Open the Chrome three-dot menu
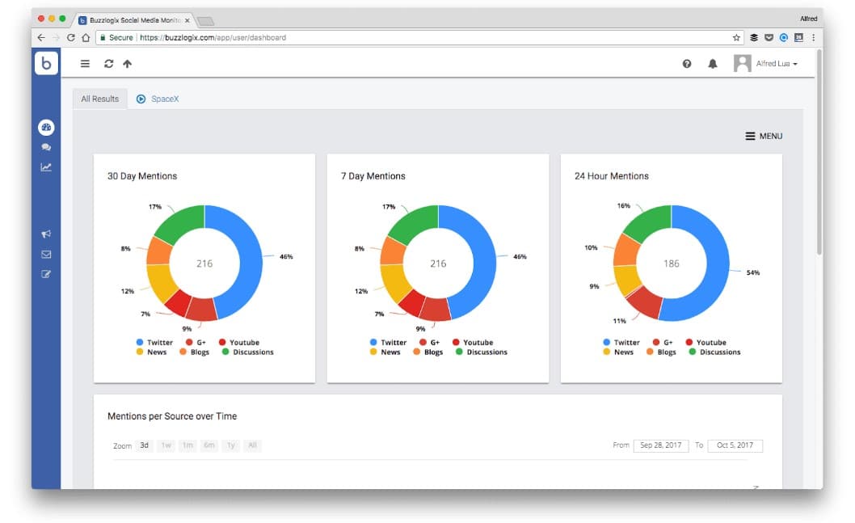Screen dimensions: 855x523 [x=813, y=38]
